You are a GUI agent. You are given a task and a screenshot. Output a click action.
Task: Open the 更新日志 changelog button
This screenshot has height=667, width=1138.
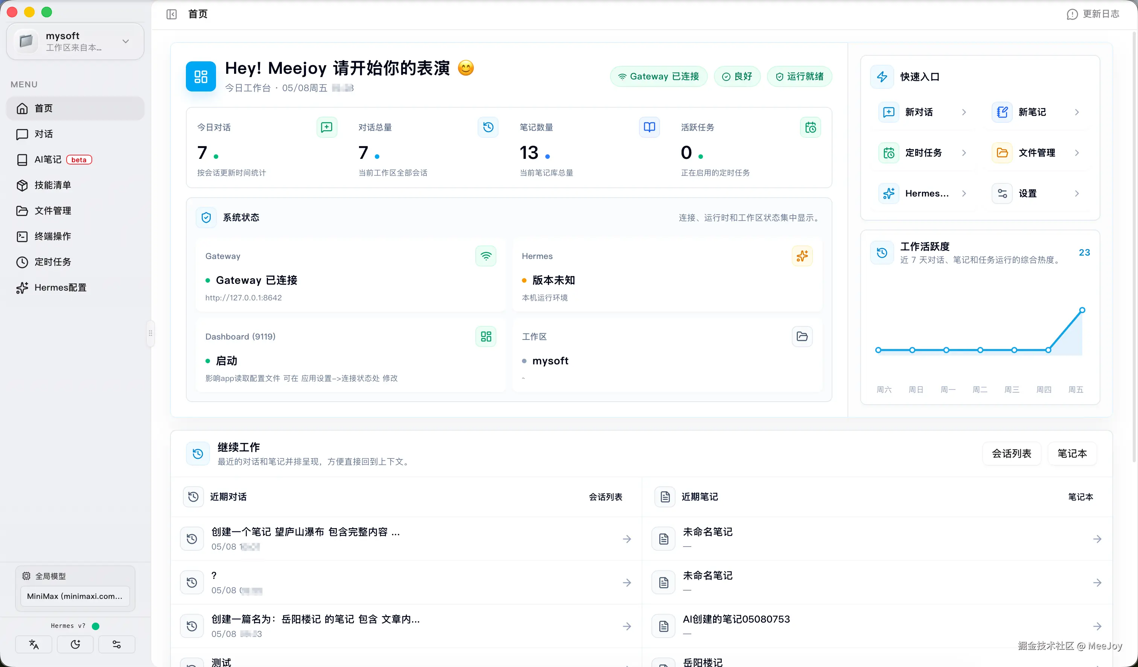coord(1093,14)
